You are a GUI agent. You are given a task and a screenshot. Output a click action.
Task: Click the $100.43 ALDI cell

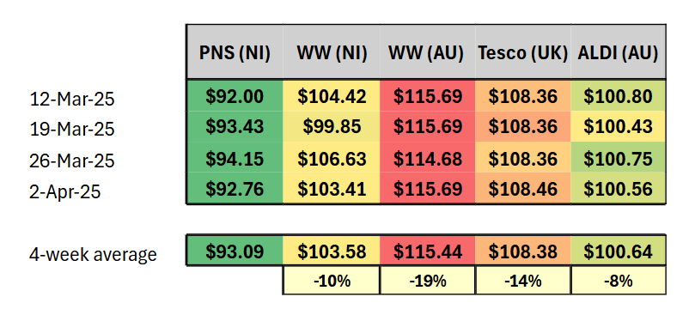click(619, 126)
